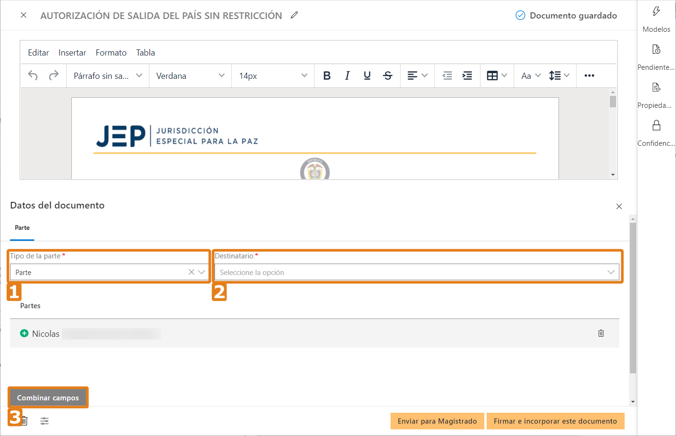The height and width of the screenshot is (436, 676).
Task: Open the Tabla menu
Action: [146, 53]
